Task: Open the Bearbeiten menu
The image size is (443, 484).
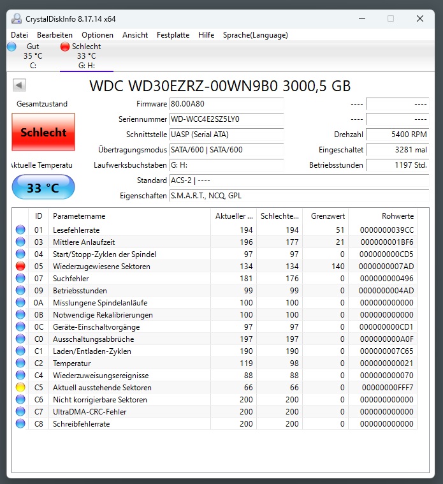Action: coord(55,35)
